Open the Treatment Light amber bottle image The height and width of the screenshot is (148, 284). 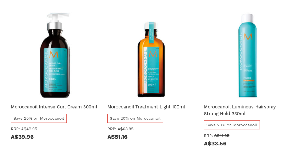point(151,59)
